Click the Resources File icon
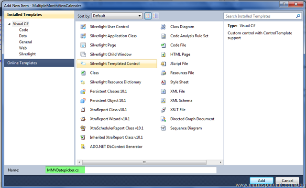 tap(164, 73)
